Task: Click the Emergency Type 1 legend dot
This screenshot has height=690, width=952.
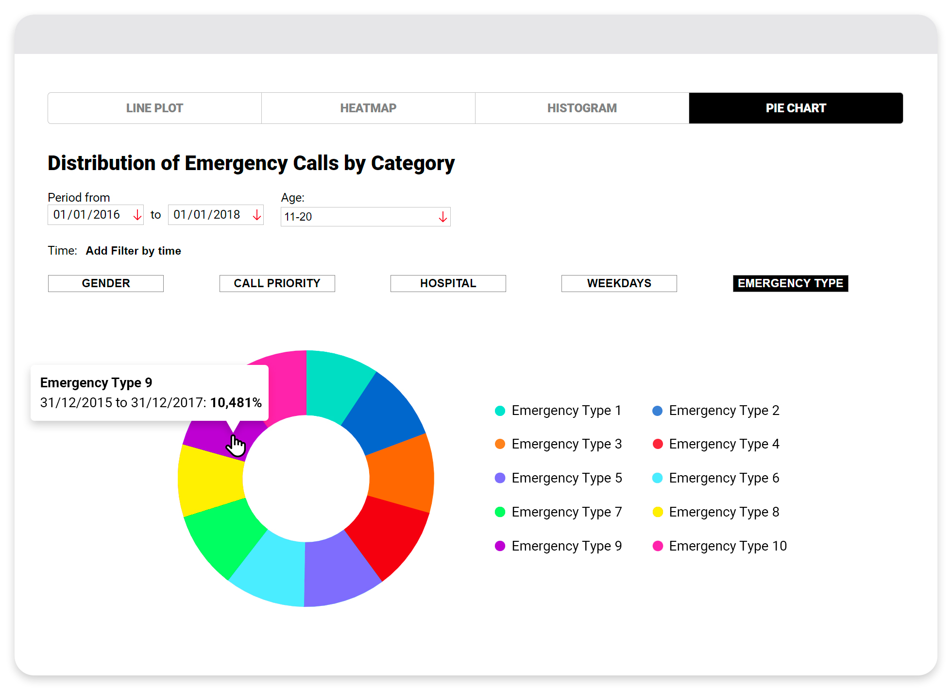Action: (500, 411)
